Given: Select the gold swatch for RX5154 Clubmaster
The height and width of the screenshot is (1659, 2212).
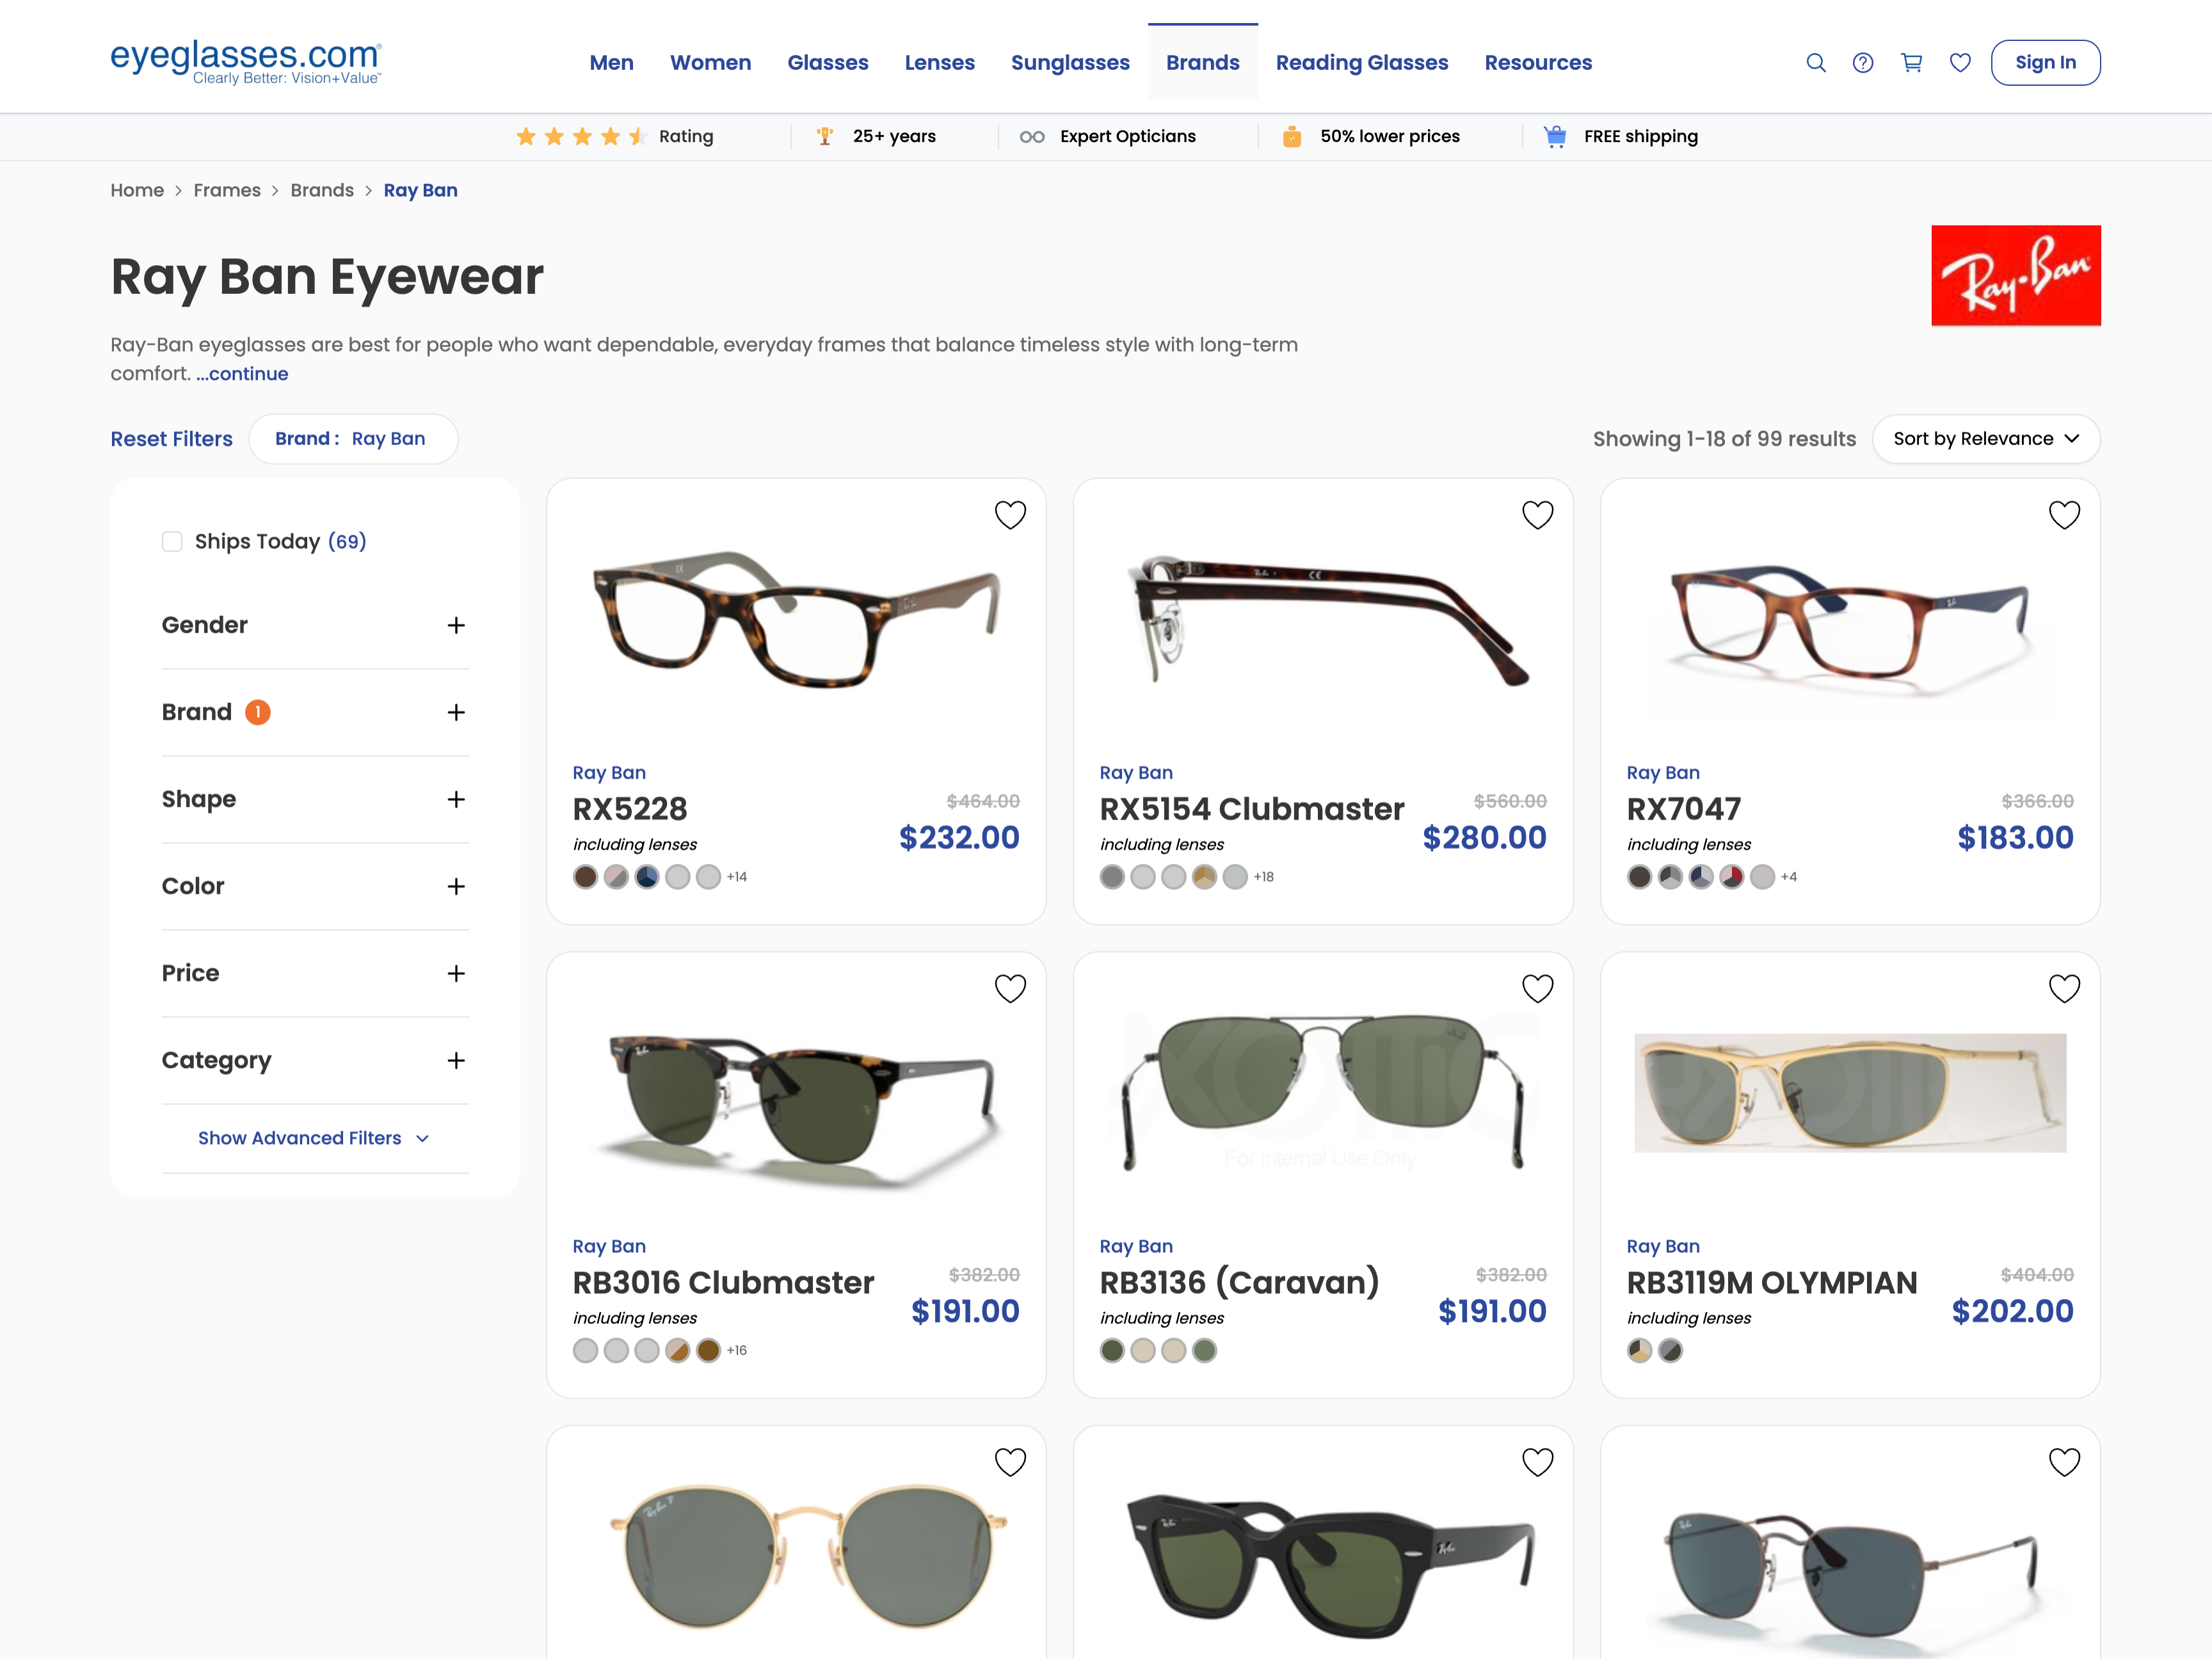Looking at the screenshot, I should click(x=1205, y=878).
